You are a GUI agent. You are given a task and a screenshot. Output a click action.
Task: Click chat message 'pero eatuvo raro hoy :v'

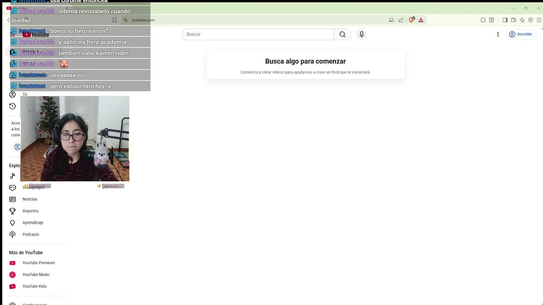click(x=81, y=86)
